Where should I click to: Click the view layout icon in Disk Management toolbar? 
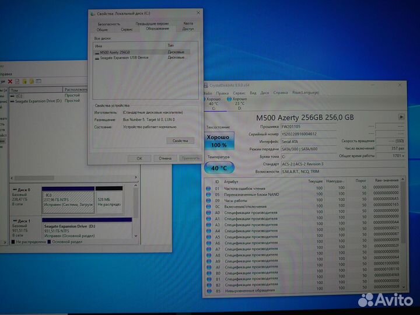coord(38,81)
